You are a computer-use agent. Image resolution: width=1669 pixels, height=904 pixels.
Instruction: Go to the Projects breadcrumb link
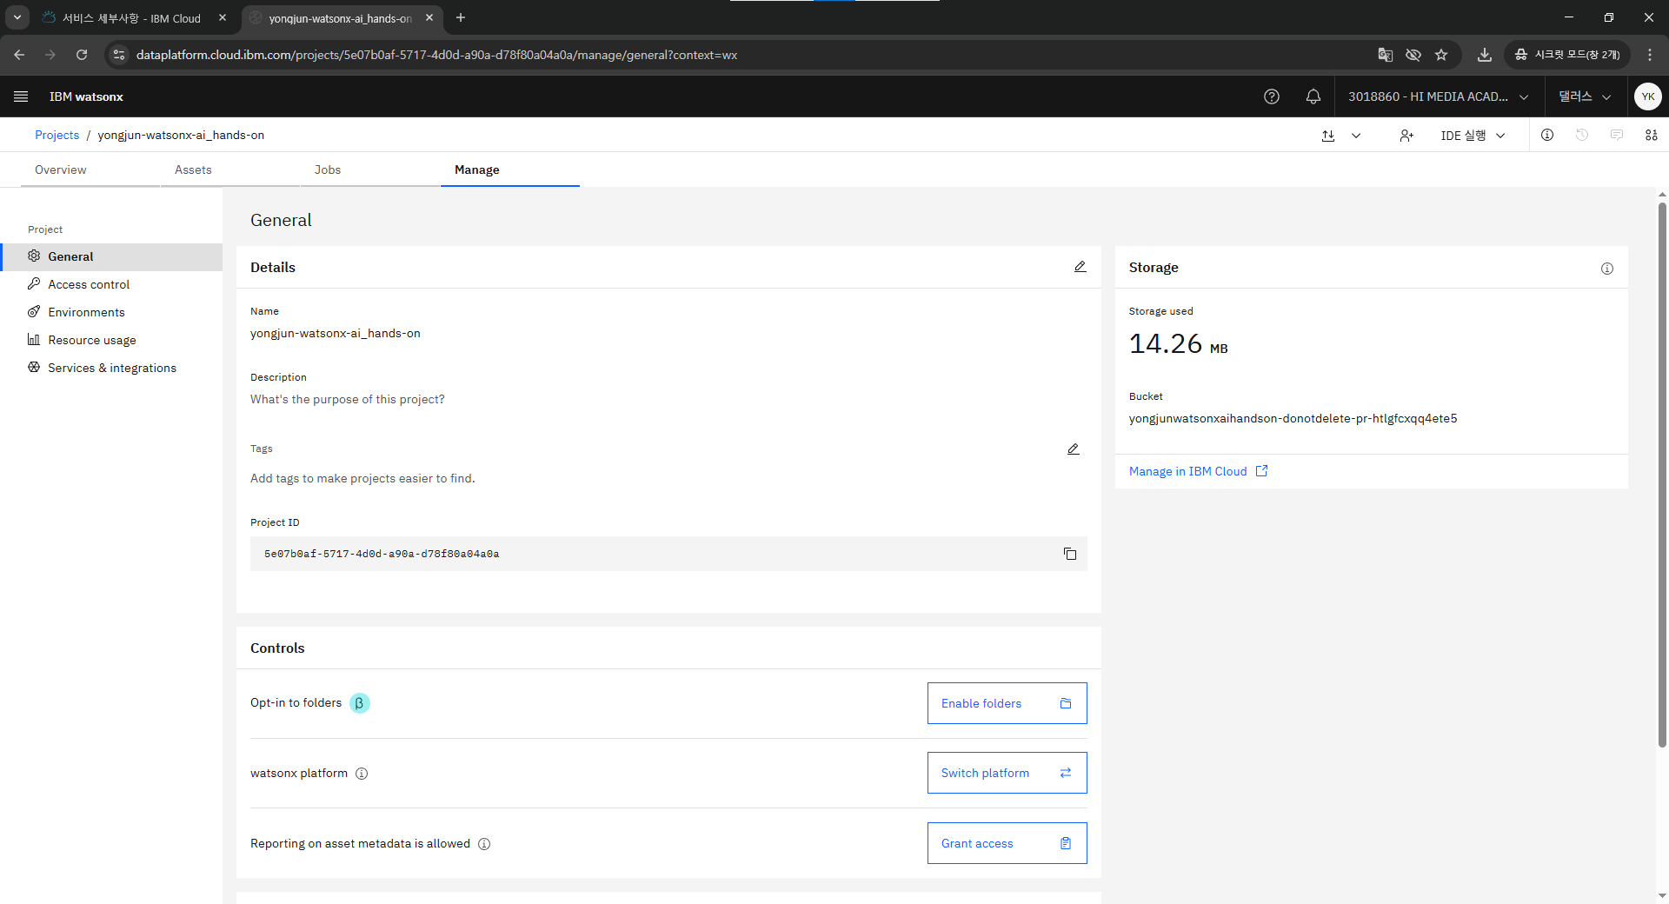click(57, 135)
